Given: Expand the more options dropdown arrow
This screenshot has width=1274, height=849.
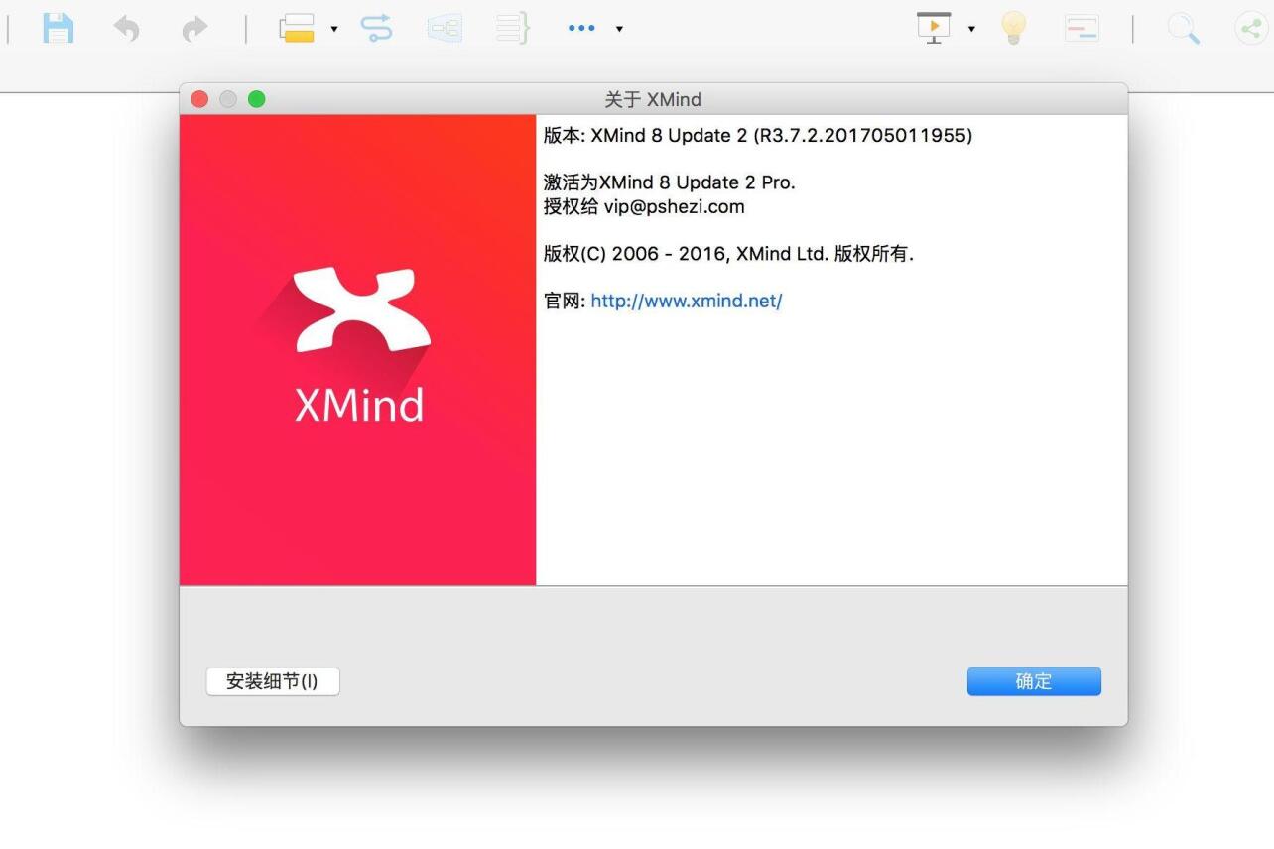Looking at the screenshot, I should [x=619, y=30].
